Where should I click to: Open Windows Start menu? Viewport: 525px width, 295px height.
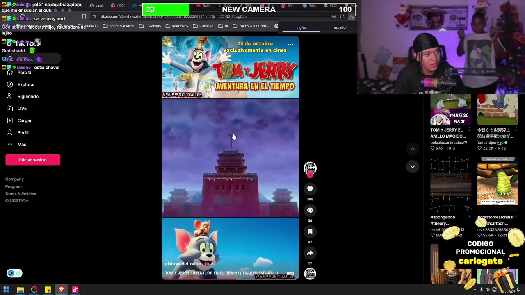coord(6,290)
